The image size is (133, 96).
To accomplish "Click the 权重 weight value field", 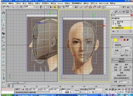I will click(123, 82).
